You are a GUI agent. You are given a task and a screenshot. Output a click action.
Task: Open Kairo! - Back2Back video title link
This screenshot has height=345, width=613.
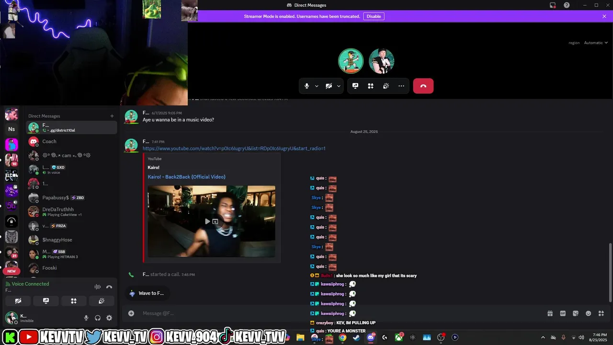pyautogui.click(x=186, y=177)
